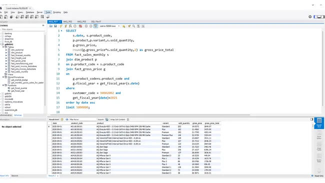Open the Edit menu
This screenshot has height=183, width=325.
(6, 12)
